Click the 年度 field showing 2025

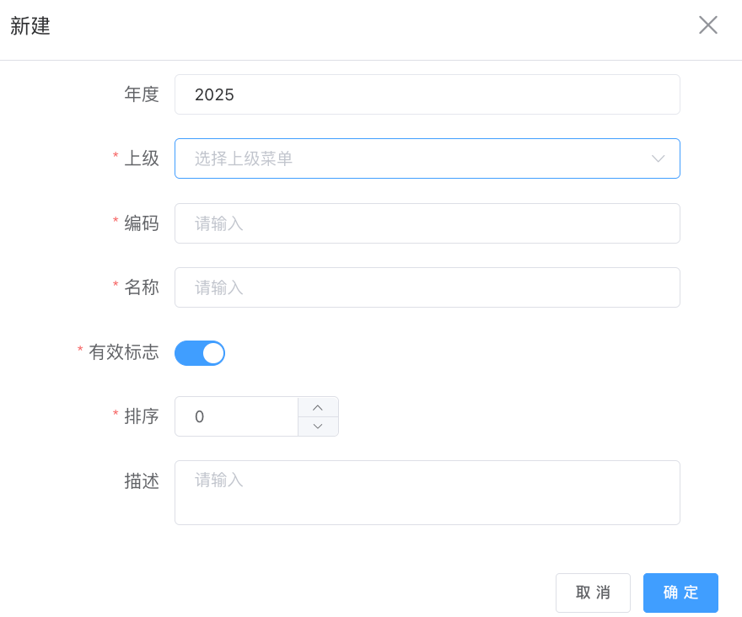tap(427, 94)
